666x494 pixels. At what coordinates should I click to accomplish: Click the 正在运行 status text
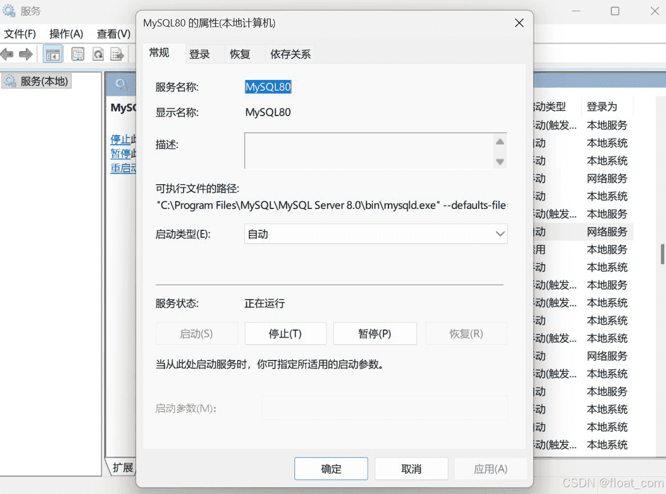tap(265, 303)
